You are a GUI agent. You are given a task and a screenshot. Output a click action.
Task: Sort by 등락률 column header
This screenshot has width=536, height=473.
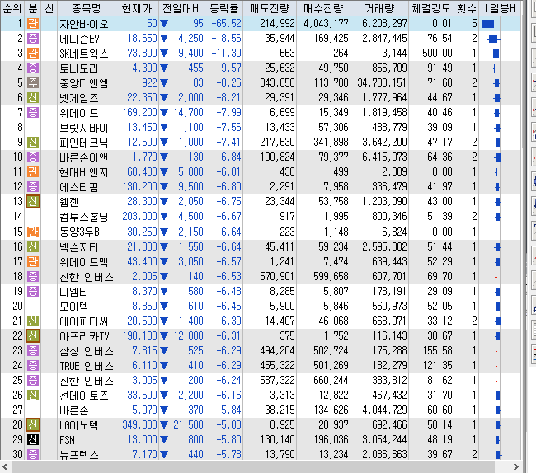224,8
